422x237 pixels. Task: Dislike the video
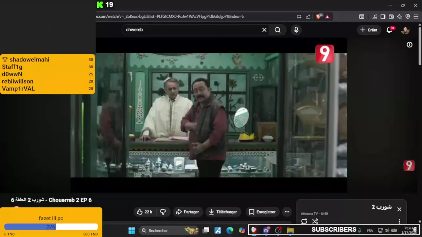click(163, 212)
